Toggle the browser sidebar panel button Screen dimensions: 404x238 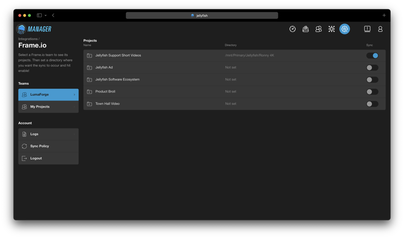(x=39, y=15)
